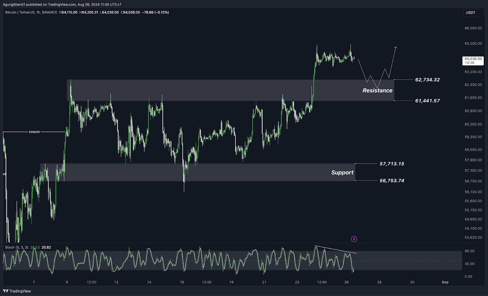488x296 pixels.
Task: Click the purple lightning event icon
Action: [x=354, y=239]
